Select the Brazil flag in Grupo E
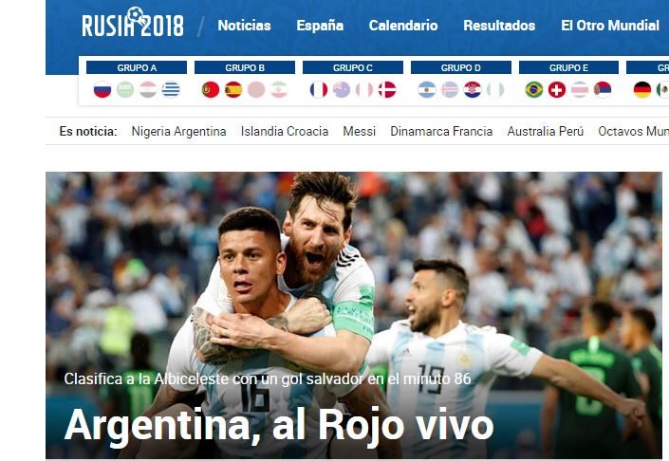Image resolution: width=669 pixels, height=461 pixels. [534, 89]
